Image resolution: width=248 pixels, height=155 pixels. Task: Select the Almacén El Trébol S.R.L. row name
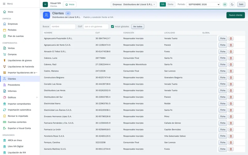(x=55, y=52)
